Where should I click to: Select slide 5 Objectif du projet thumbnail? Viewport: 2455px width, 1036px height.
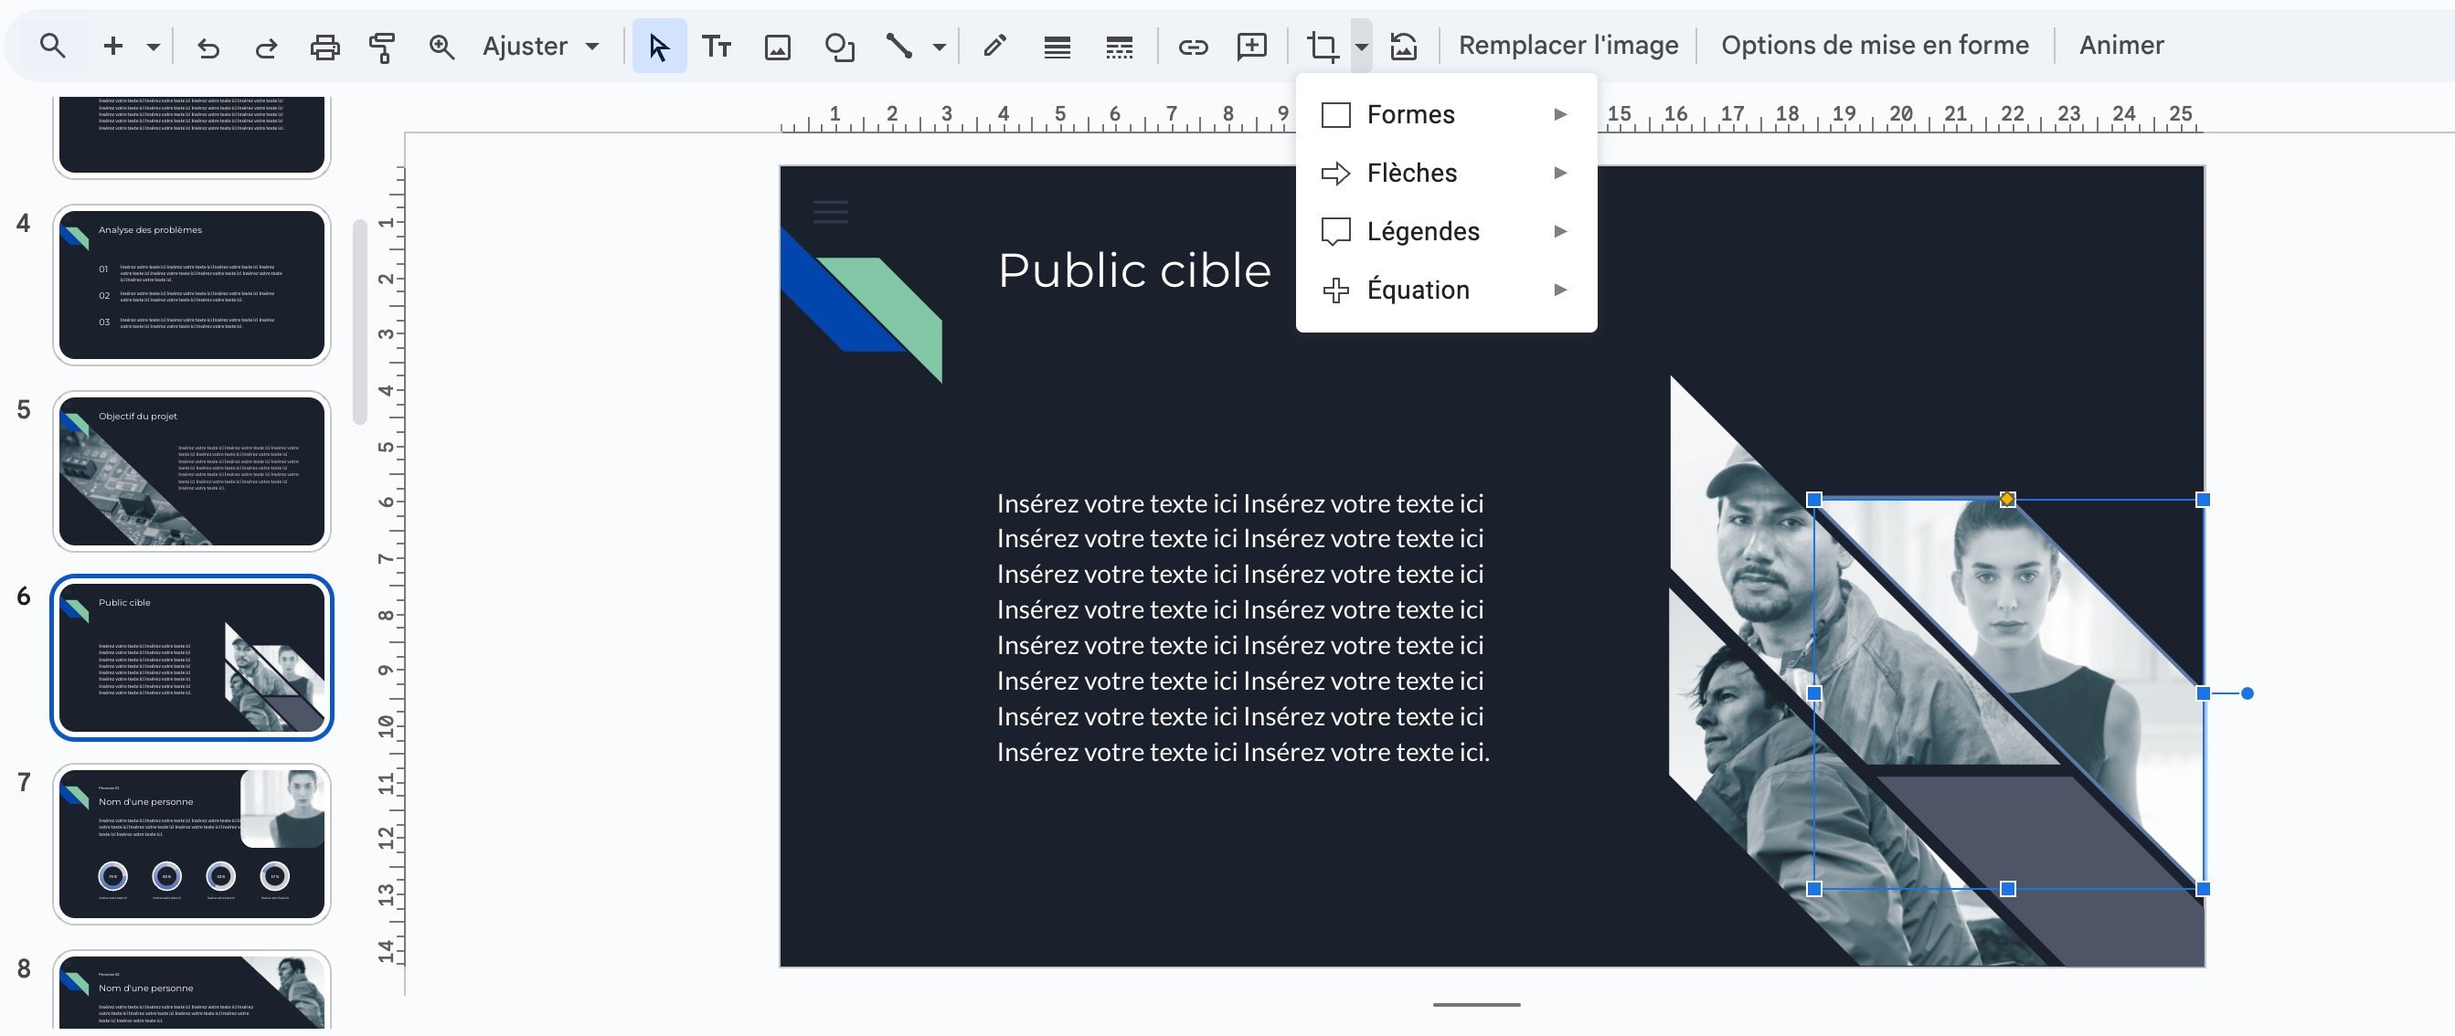click(x=193, y=470)
